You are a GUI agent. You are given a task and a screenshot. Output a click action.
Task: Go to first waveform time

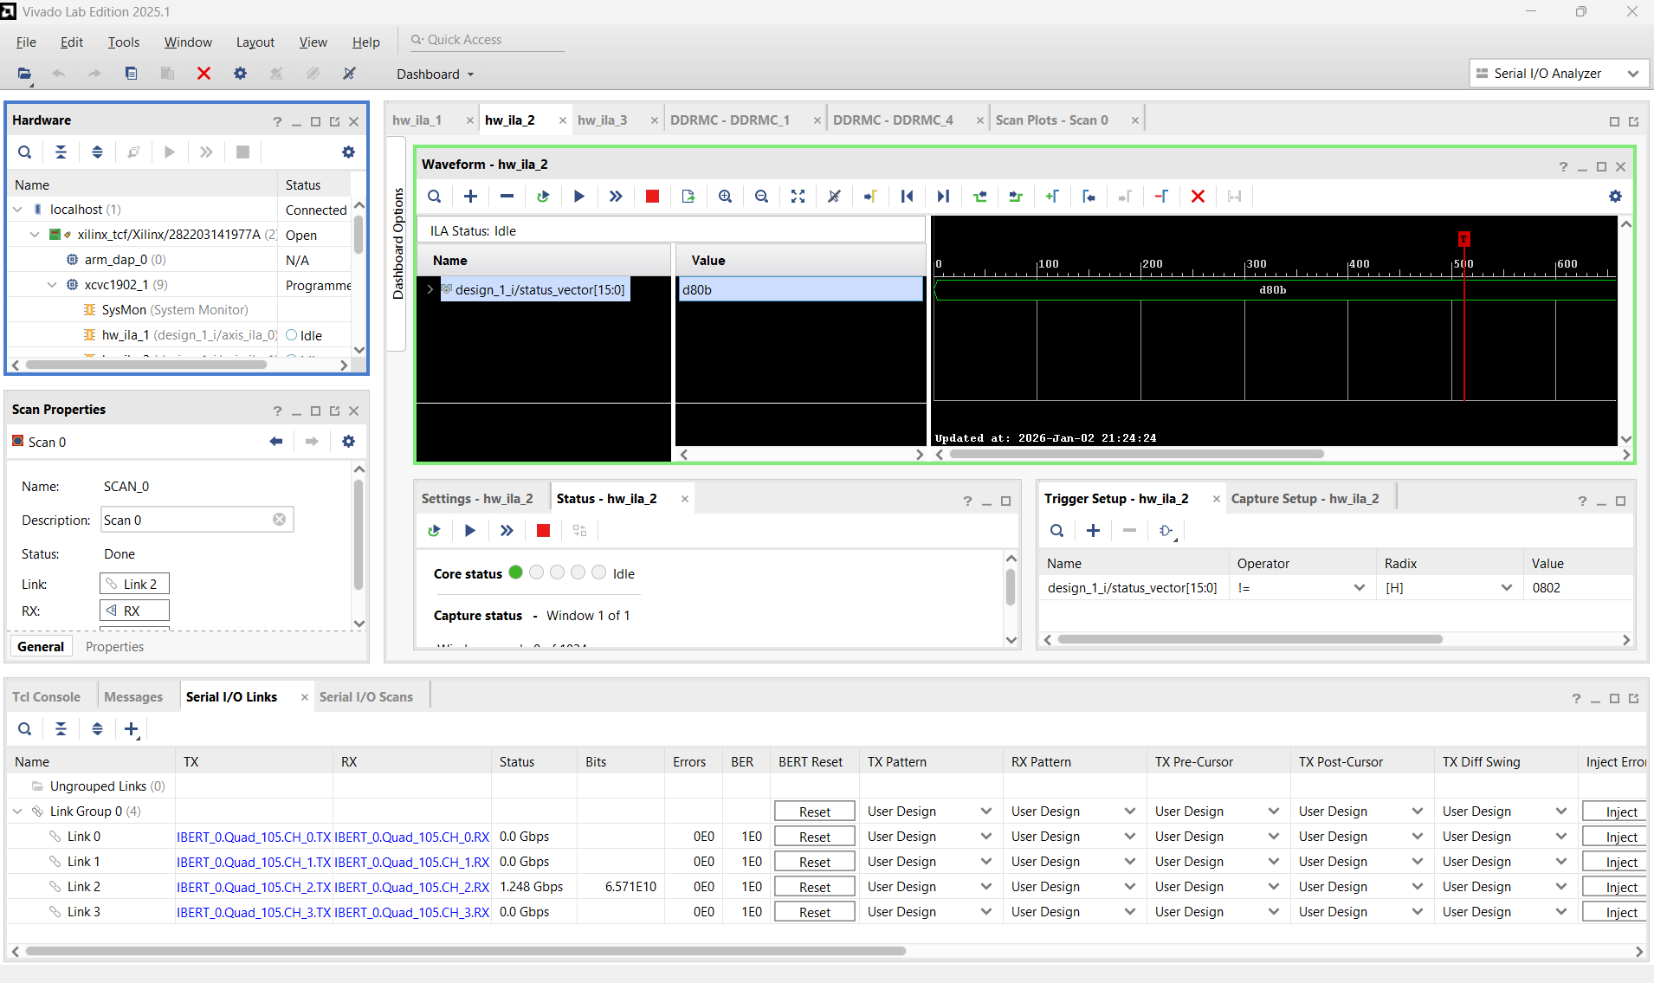pyautogui.click(x=907, y=197)
